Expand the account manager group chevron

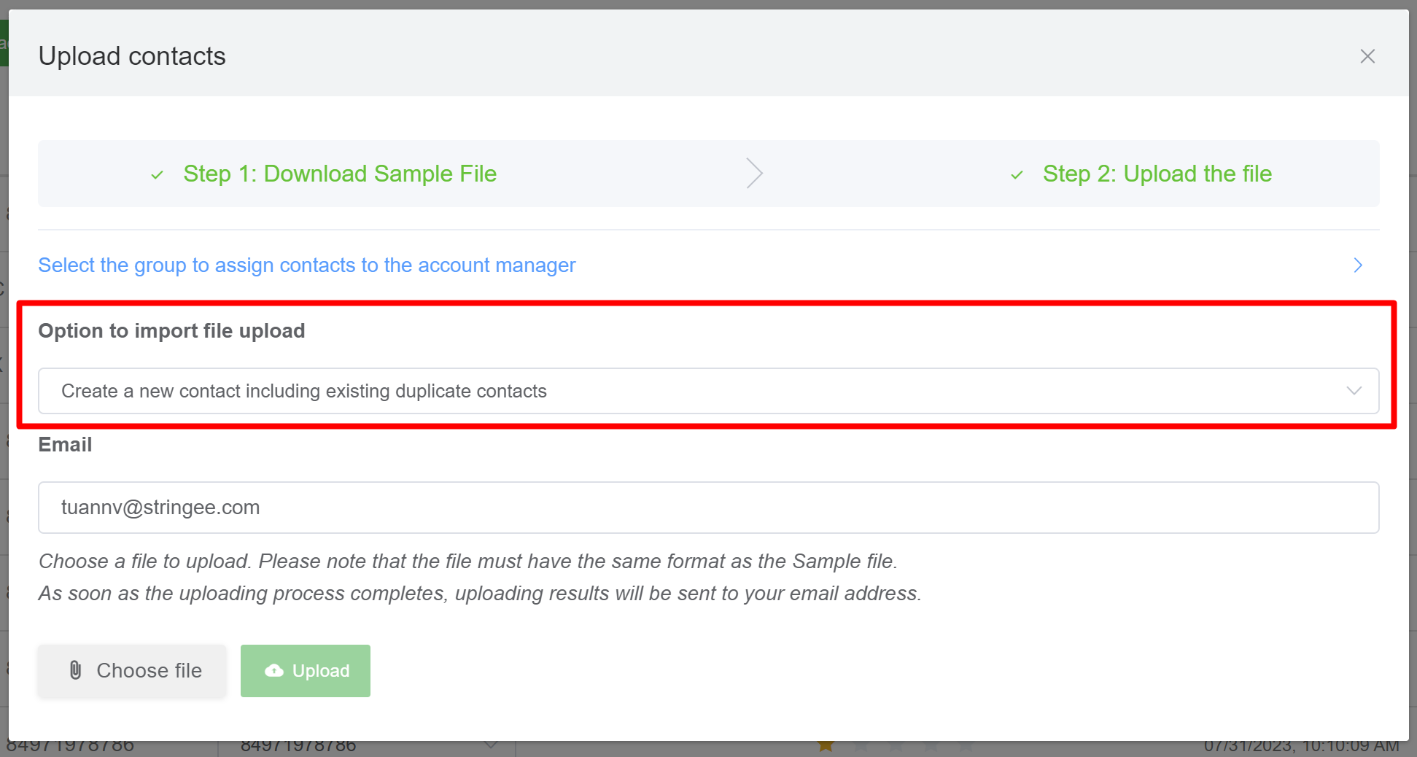[x=1357, y=265]
